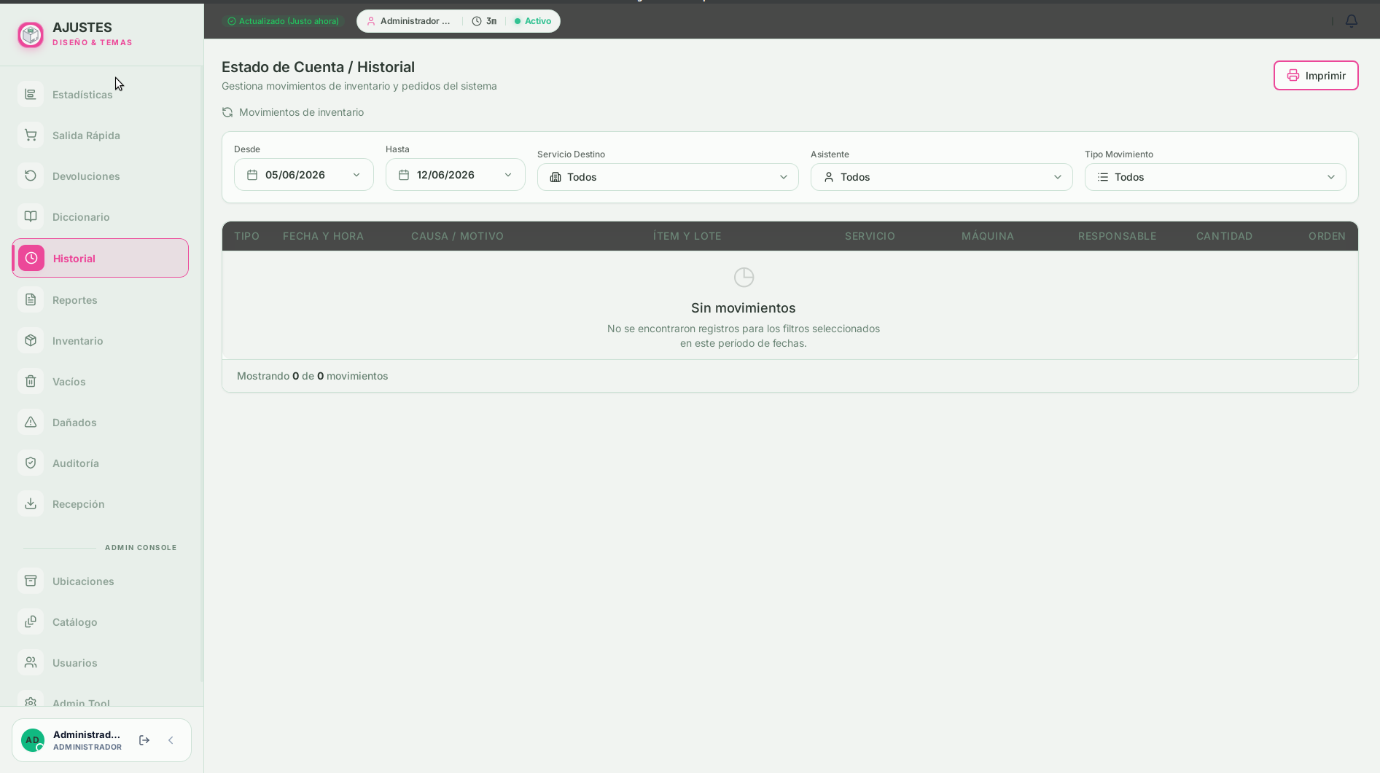Click the Ajustes app logo icon
Screen dimensions: 1380x773
31,34
